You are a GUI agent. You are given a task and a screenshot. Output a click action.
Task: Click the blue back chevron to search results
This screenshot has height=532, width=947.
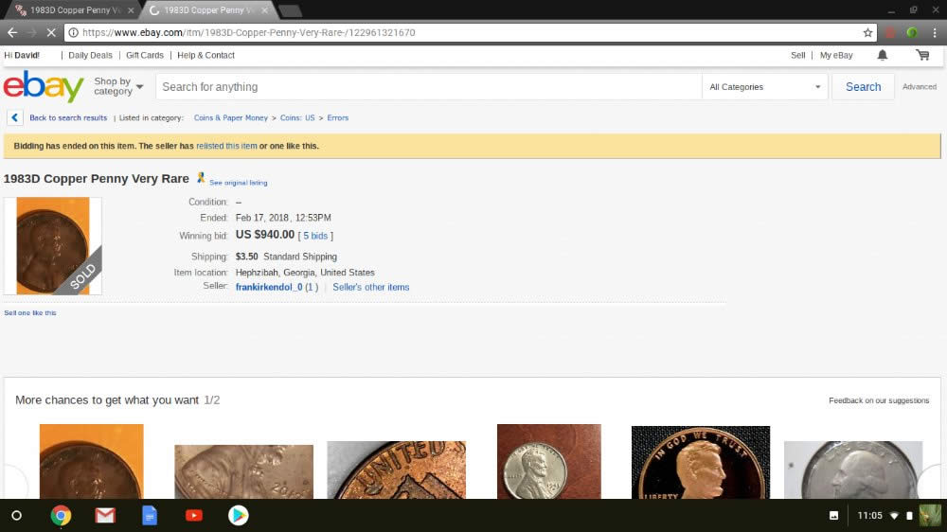coord(15,117)
